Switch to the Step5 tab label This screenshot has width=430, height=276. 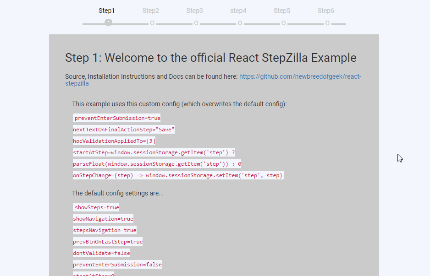(x=282, y=11)
